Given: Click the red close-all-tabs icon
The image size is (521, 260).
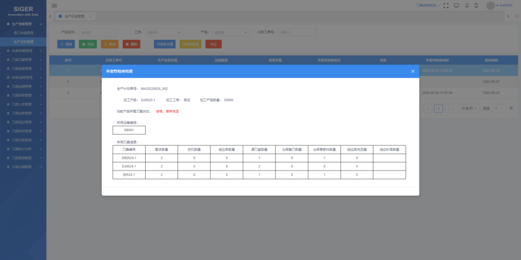Looking at the screenshot, I should pos(517,16).
